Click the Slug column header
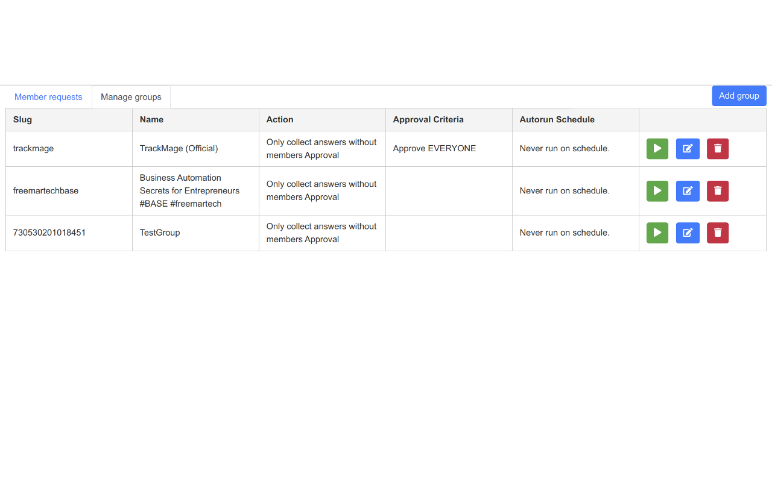 69,120
